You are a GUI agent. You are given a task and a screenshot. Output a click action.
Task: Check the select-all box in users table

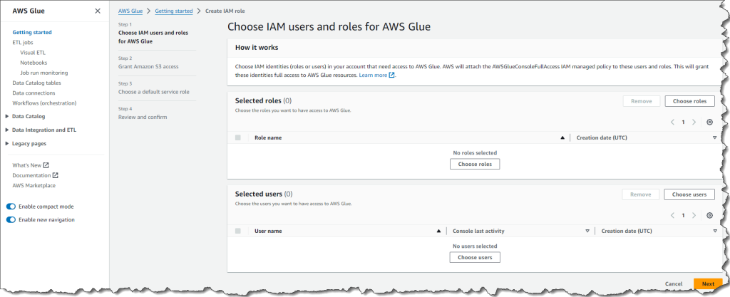pyautogui.click(x=238, y=231)
